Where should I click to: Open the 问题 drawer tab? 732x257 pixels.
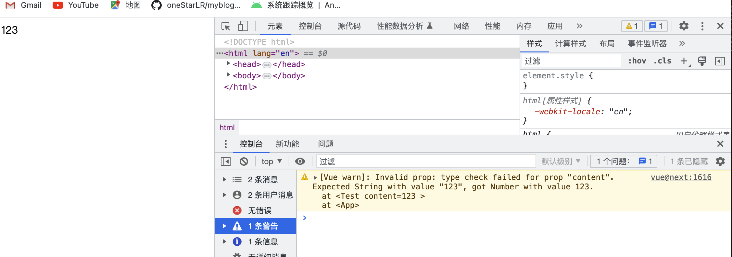(x=326, y=144)
